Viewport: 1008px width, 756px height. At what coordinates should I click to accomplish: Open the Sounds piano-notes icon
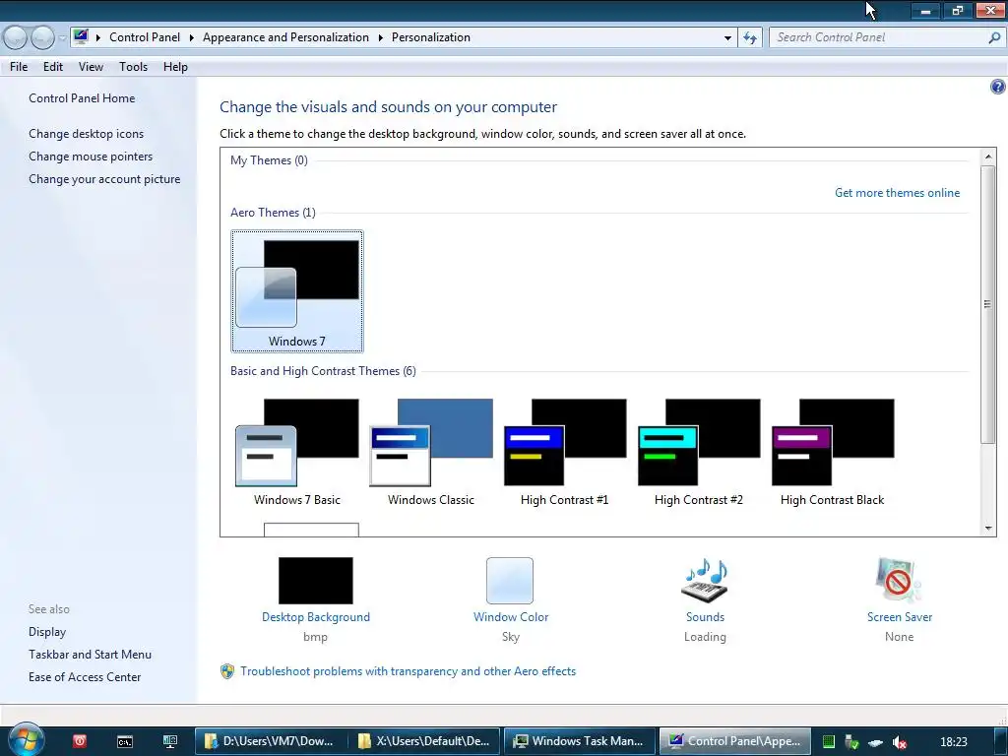pos(705,581)
